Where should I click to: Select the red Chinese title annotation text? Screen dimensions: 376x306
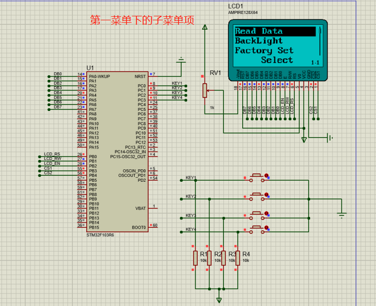142,20
